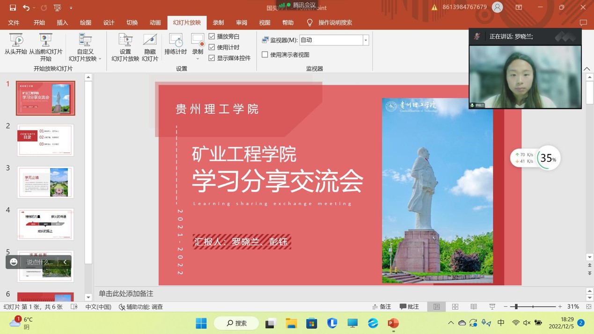Open the 动画 ribbon tab
The image size is (594, 334).
[155, 22]
